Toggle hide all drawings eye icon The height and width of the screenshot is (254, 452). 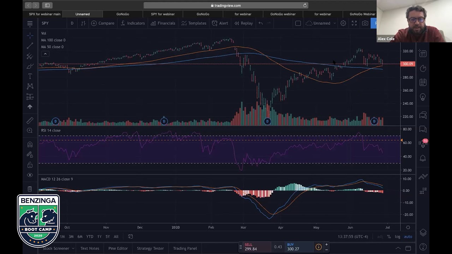(30, 175)
